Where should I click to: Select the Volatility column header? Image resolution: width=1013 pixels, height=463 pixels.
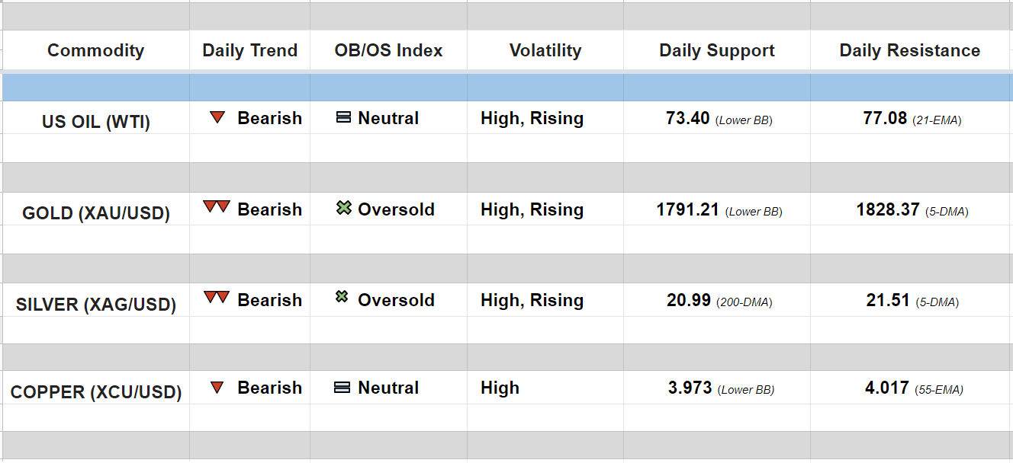pos(545,50)
